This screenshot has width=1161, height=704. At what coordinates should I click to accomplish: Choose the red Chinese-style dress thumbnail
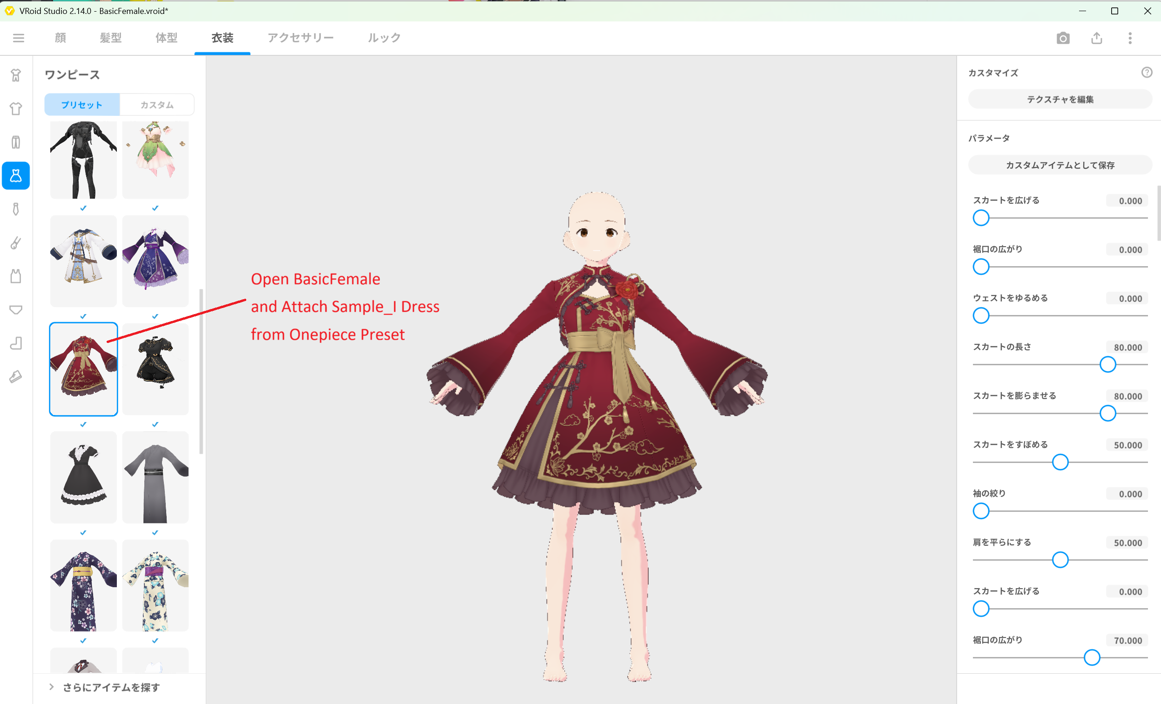[x=83, y=369]
